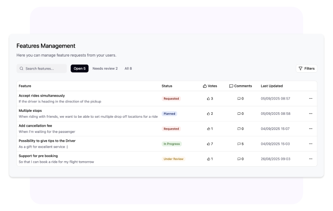Click description 'When I'm waiting for the passenger'

[x=47, y=132]
